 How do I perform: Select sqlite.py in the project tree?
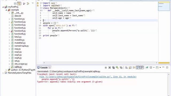point(18,67)
